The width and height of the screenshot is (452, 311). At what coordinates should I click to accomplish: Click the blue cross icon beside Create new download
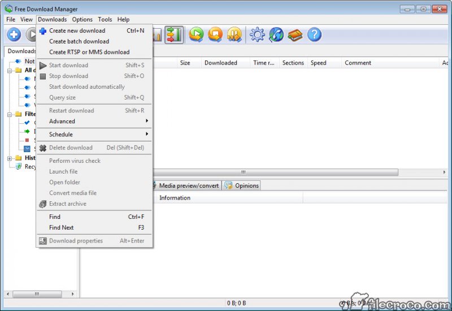[x=43, y=31]
